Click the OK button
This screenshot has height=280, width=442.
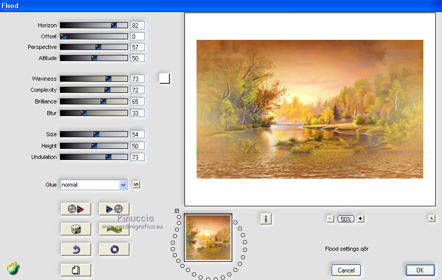tap(420, 270)
